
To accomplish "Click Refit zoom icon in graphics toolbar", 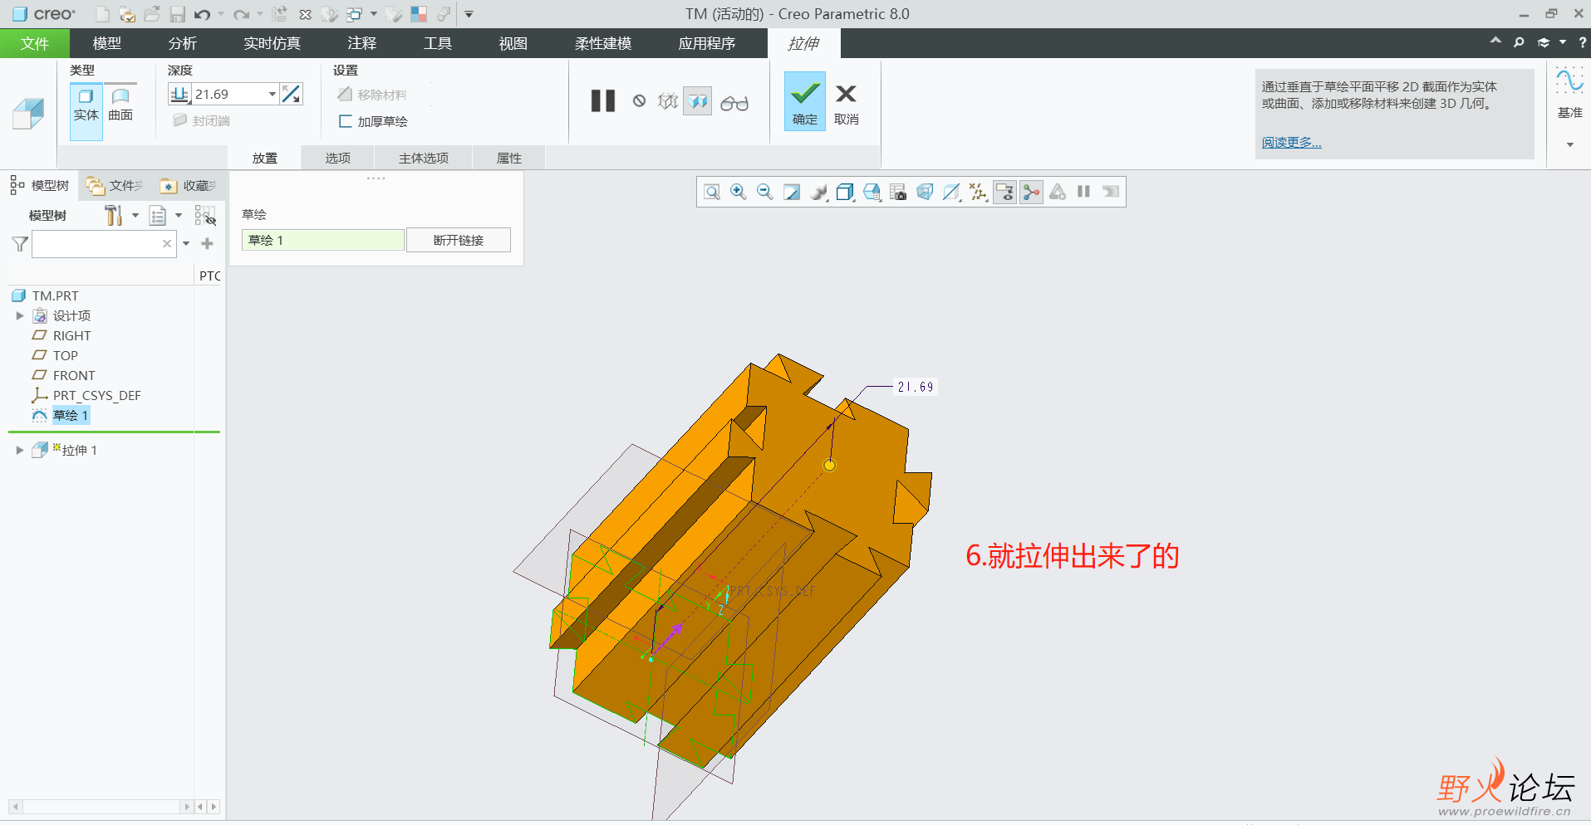I will point(712,193).
